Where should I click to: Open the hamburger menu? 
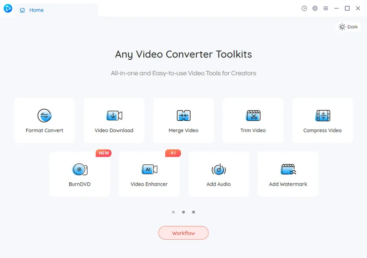click(x=326, y=8)
